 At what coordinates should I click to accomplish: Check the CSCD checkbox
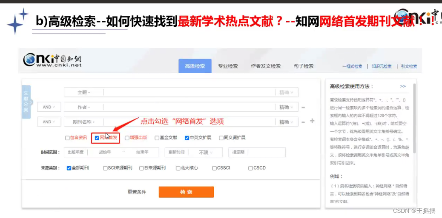click(250, 168)
